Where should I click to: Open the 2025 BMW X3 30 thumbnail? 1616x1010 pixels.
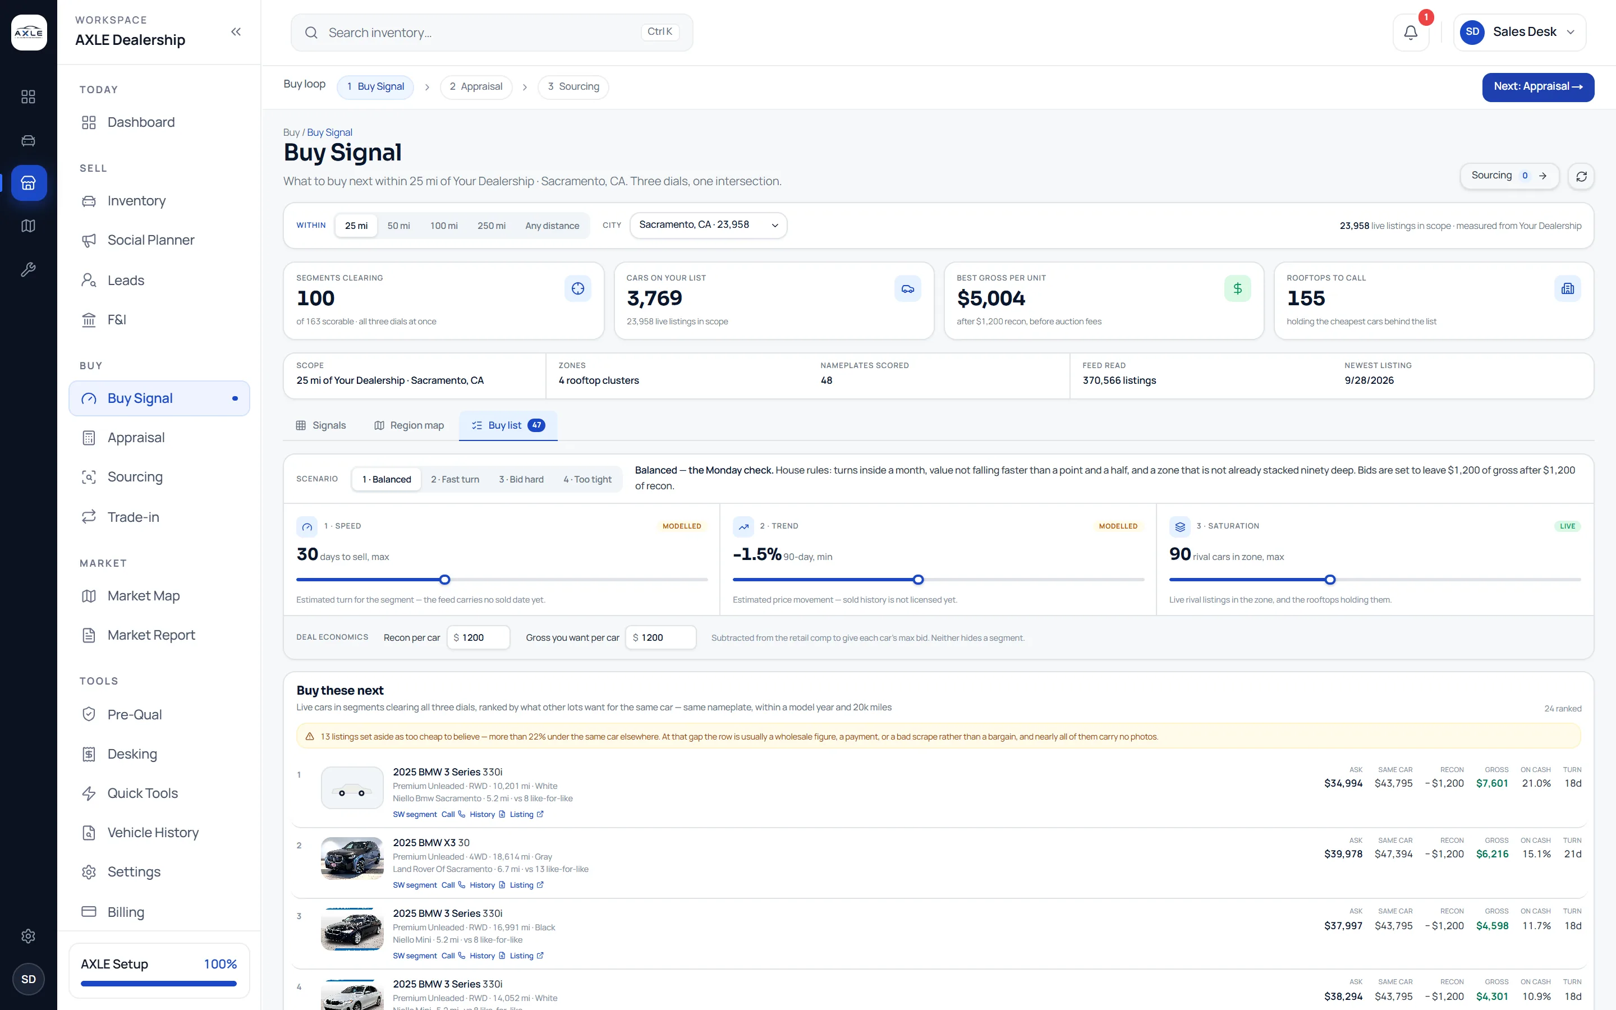pyautogui.click(x=352, y=858)
